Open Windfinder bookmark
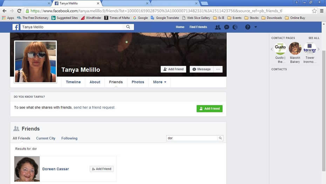This screenshot has height=184, width=326. coord(91,18)
